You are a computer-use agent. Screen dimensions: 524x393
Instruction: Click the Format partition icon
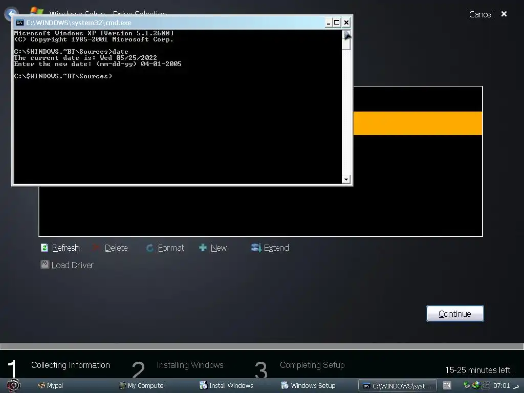pyautogui.click(x=150, y=248)
